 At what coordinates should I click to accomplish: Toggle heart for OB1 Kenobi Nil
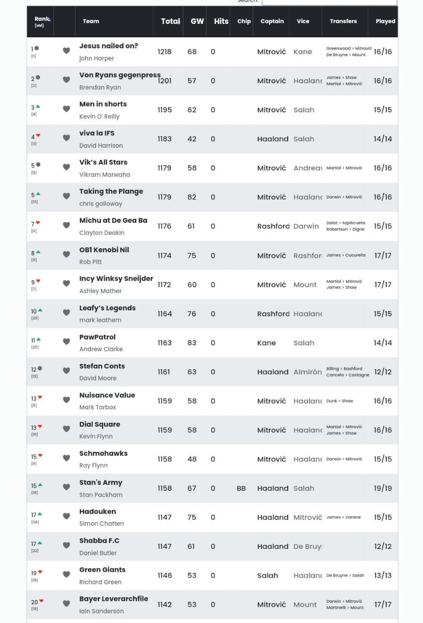point(66,255)
